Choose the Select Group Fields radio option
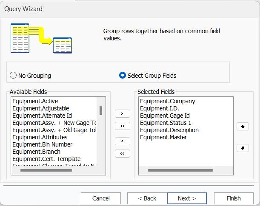This screenshot has width=260, height=206. [123, 76]
